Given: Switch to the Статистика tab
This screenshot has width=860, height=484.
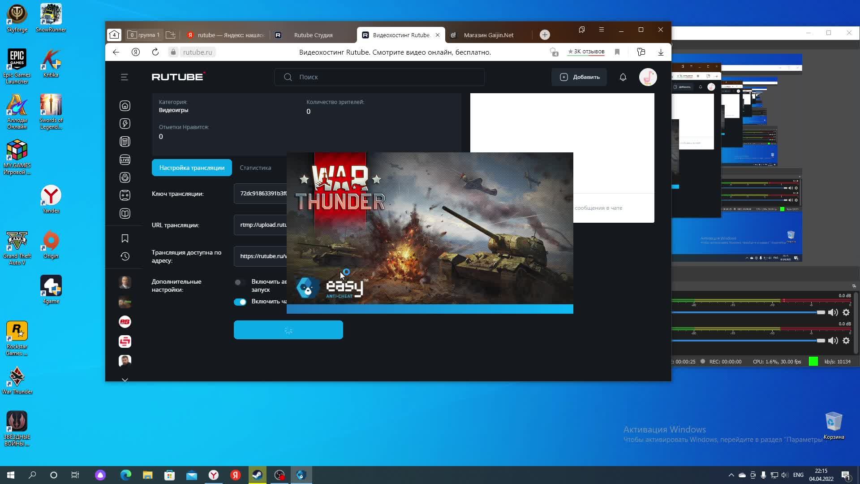Looking at the screenshot, I should (x=255, y=168).
